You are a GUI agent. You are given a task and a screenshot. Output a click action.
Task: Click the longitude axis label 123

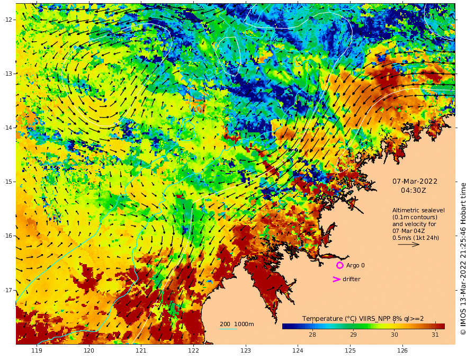pyautogui.click(x=246, y=350)
